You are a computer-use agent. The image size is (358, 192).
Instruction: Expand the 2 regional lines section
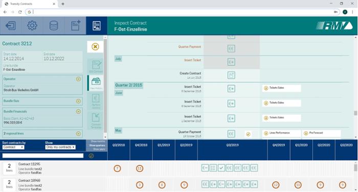coord(78,134)
